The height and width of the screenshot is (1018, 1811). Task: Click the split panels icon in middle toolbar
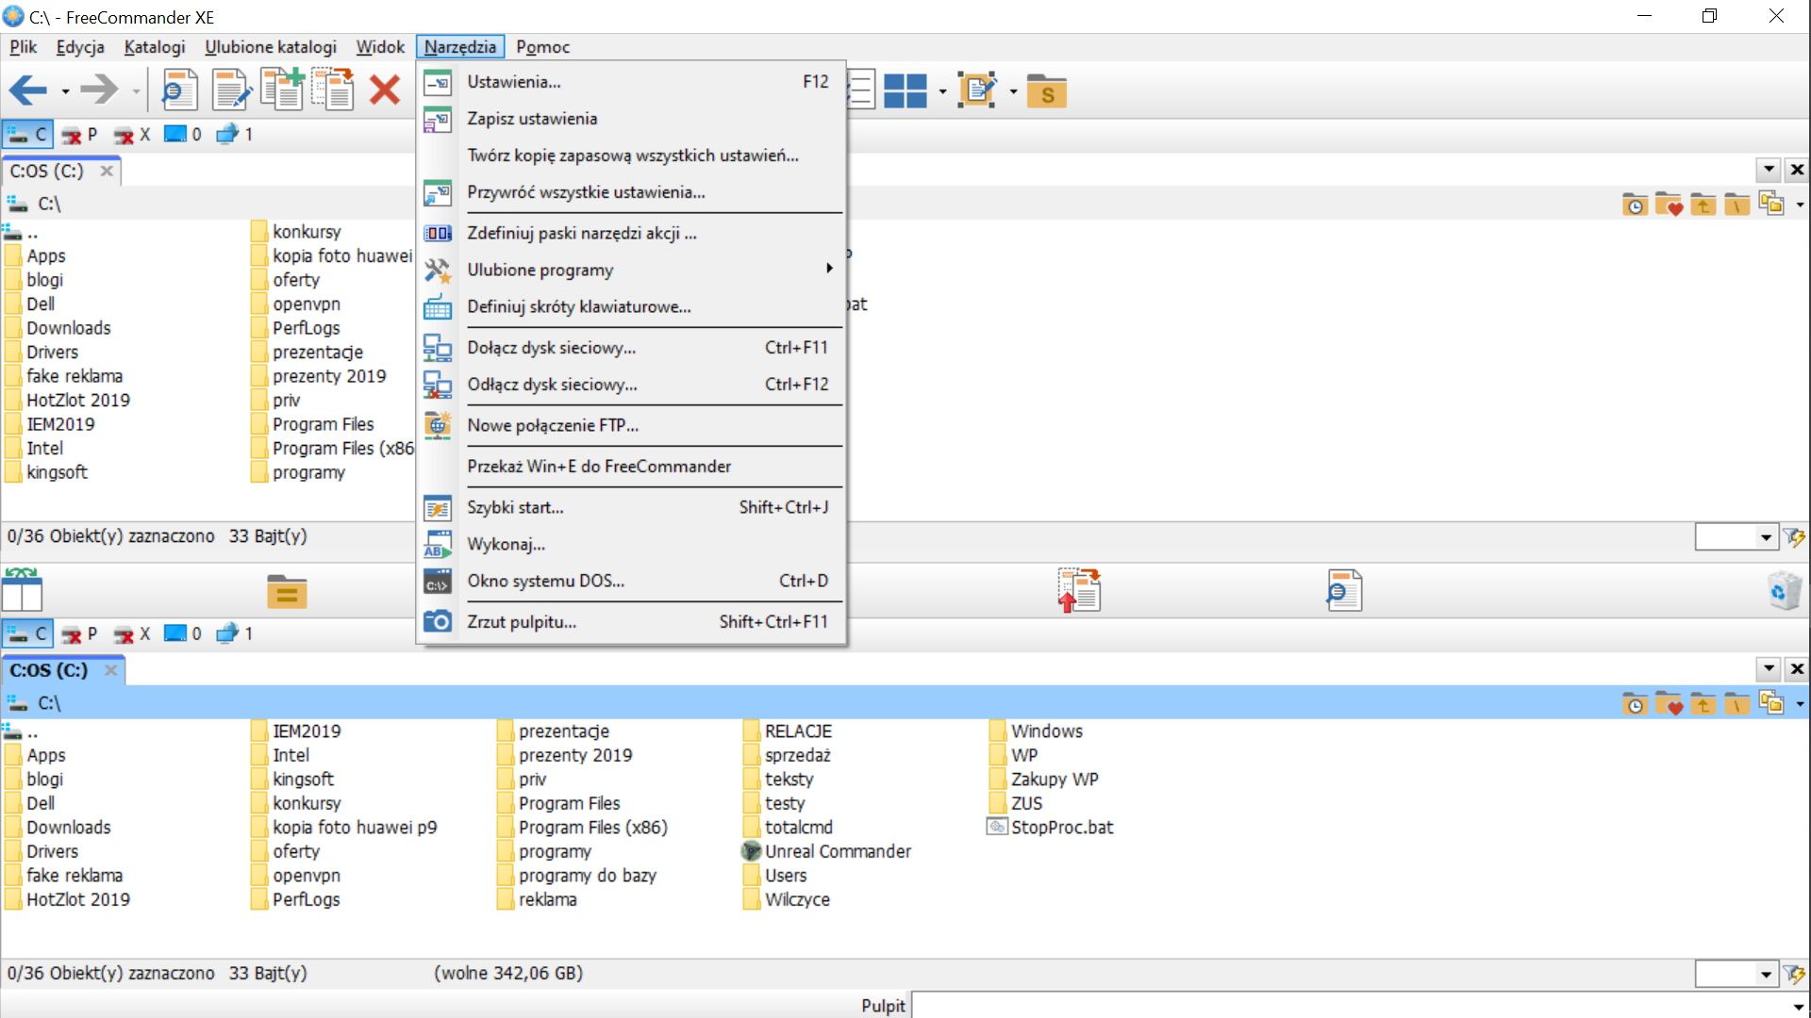point(23,590)
